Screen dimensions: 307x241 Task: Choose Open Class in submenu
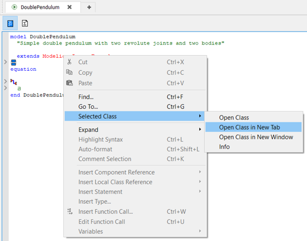254,117
